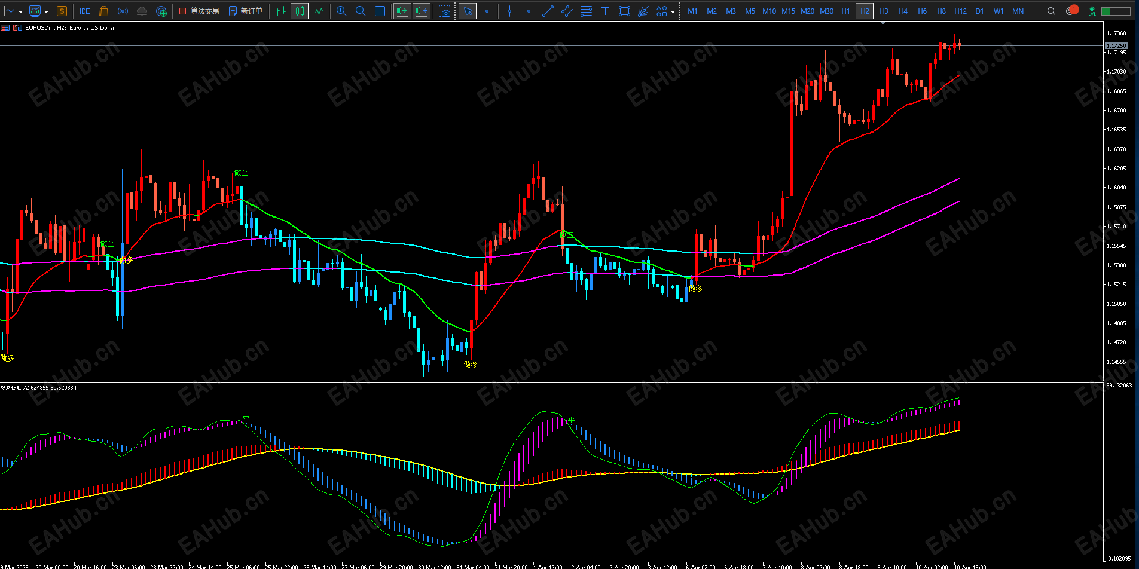Image resolution: width=1139 pixels, height=569 pixels.
Task: Switch chart to line chart
Action: (x=319, y=11)
